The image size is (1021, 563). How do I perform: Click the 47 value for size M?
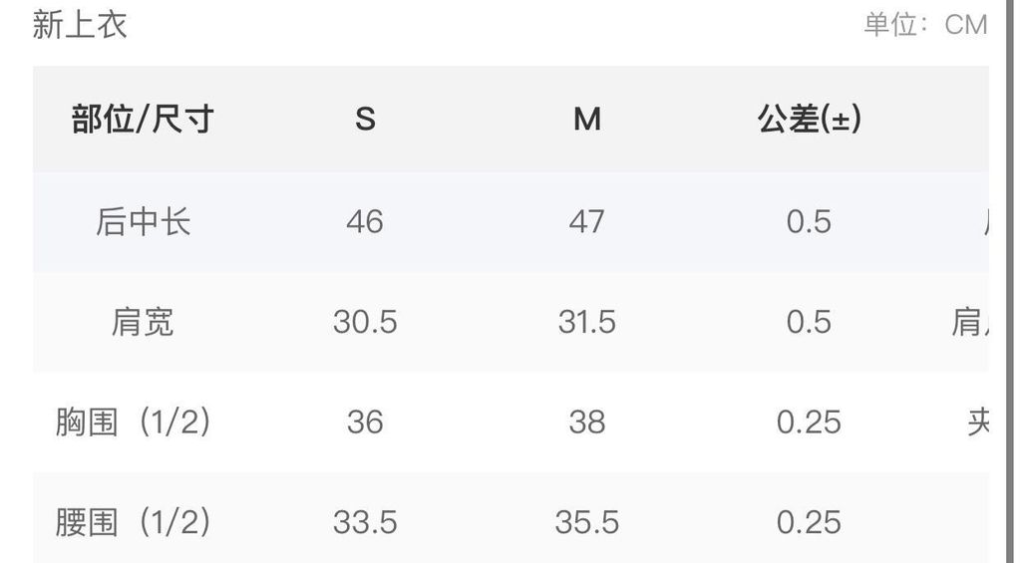point(586,222)
